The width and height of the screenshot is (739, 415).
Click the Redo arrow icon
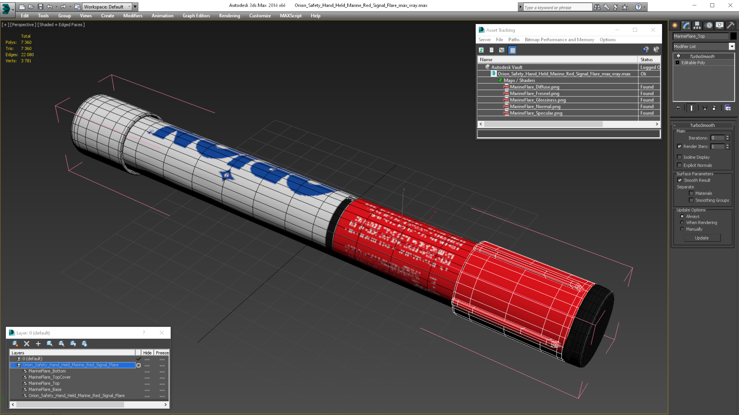[63, 7]
